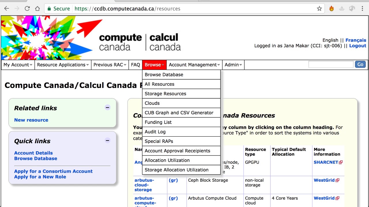Select Funding List menu entry
The image size is (369, 207).
click(x=181, y=122)
